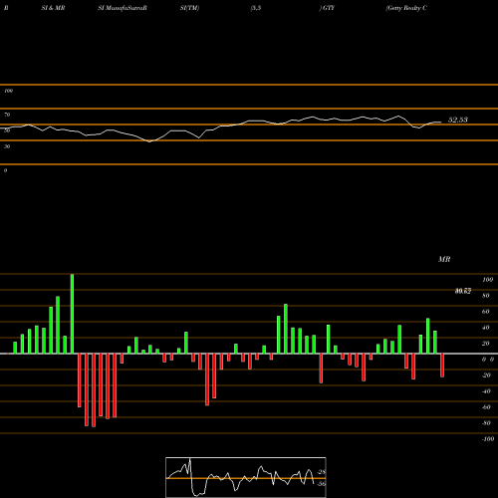The image size is (498, 498).
Task: Click the '-28' label in mini chart
Action: 321,472
